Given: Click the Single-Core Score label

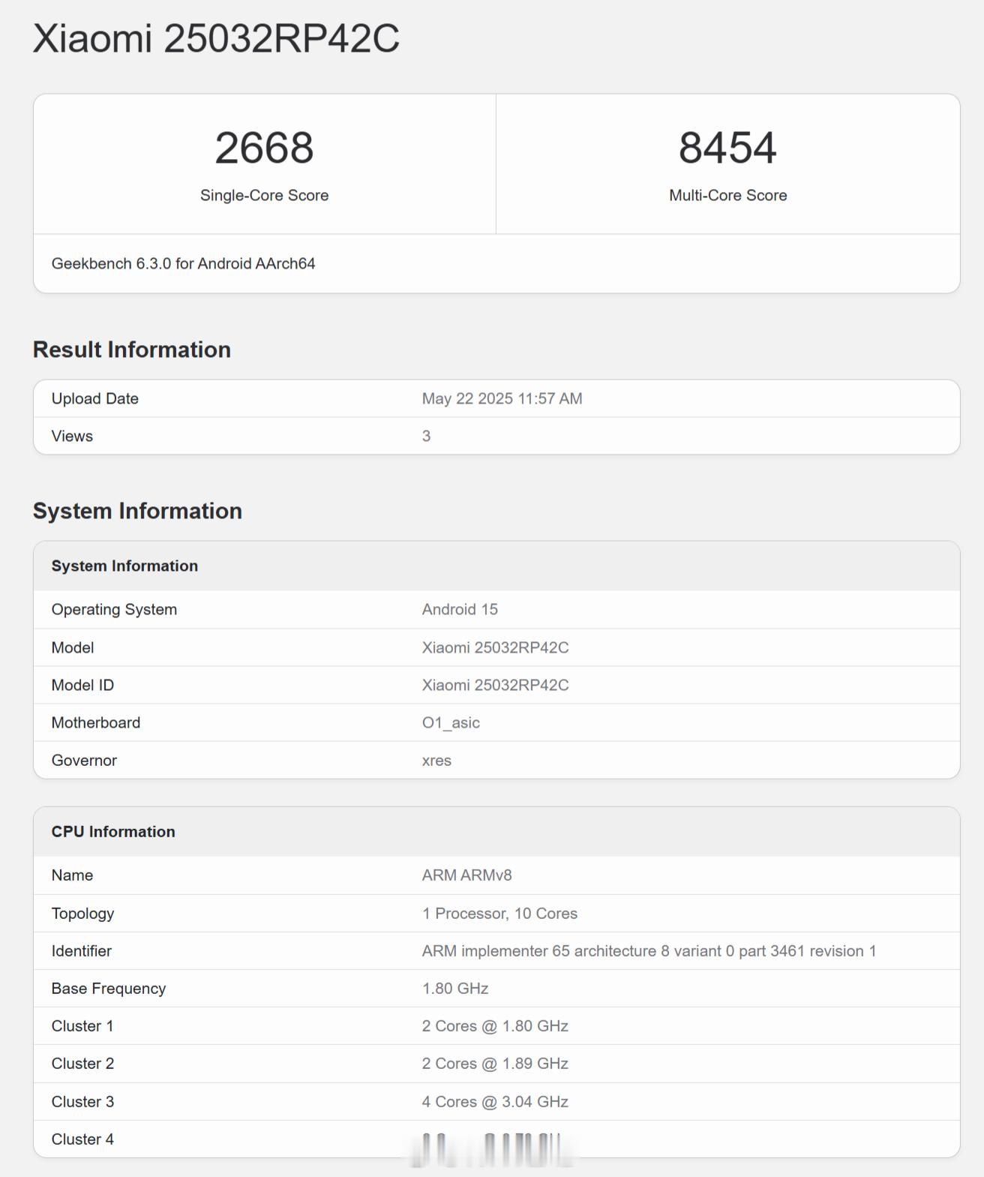Looking at the screenshot, I should [x=264, y=195].
